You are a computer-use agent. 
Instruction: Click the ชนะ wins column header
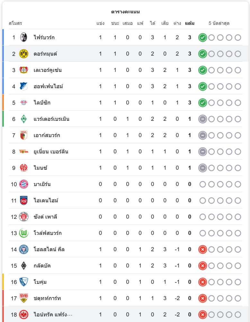pos(115,23)
